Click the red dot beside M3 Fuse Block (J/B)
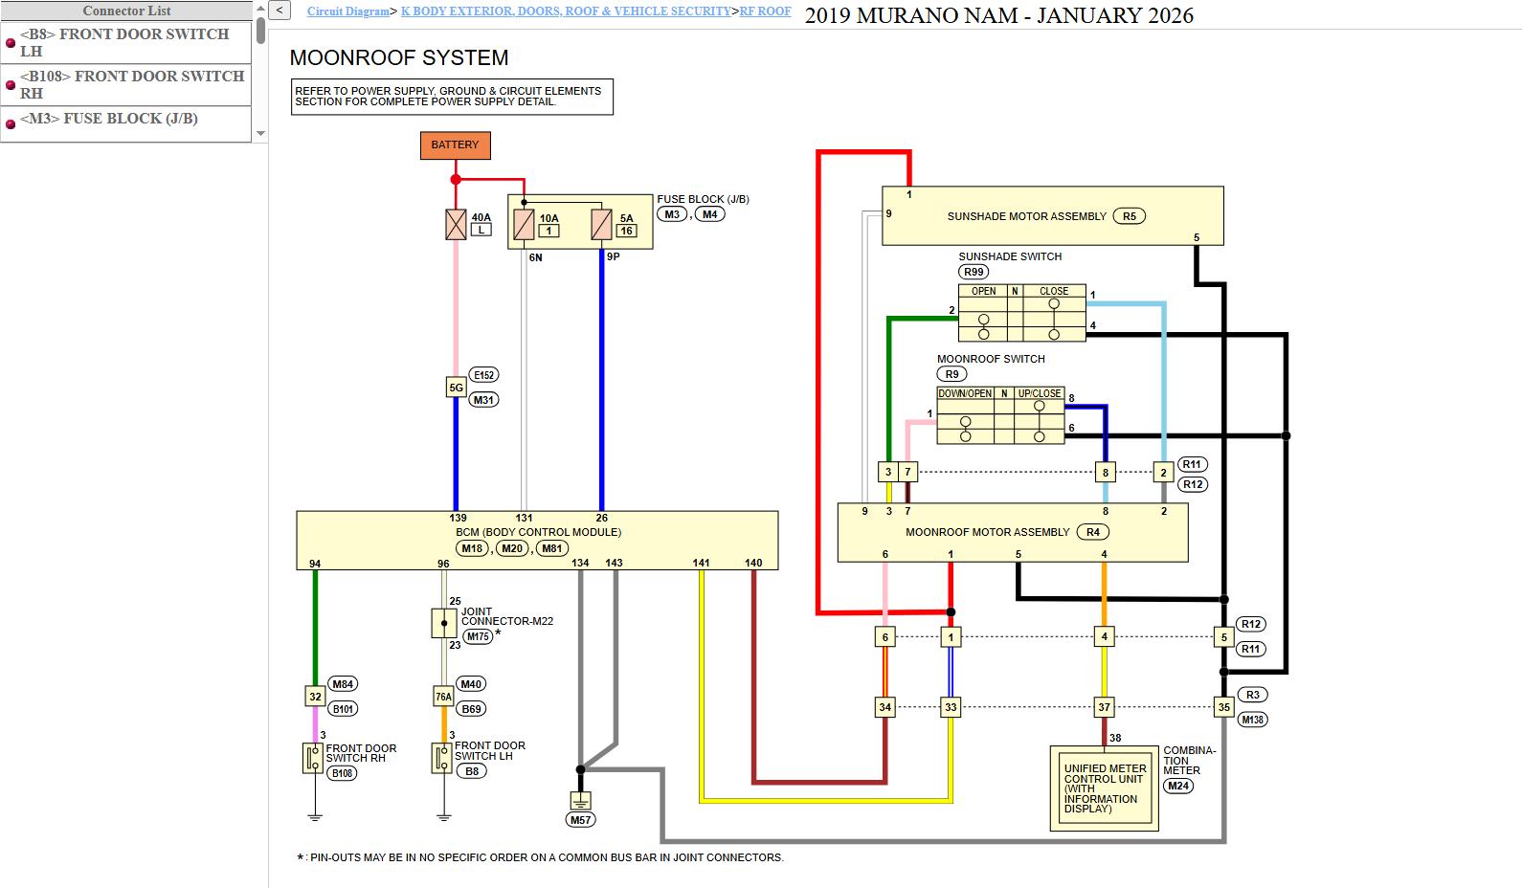The width and height of the screenshot is (1522, 888). [11, 123]
